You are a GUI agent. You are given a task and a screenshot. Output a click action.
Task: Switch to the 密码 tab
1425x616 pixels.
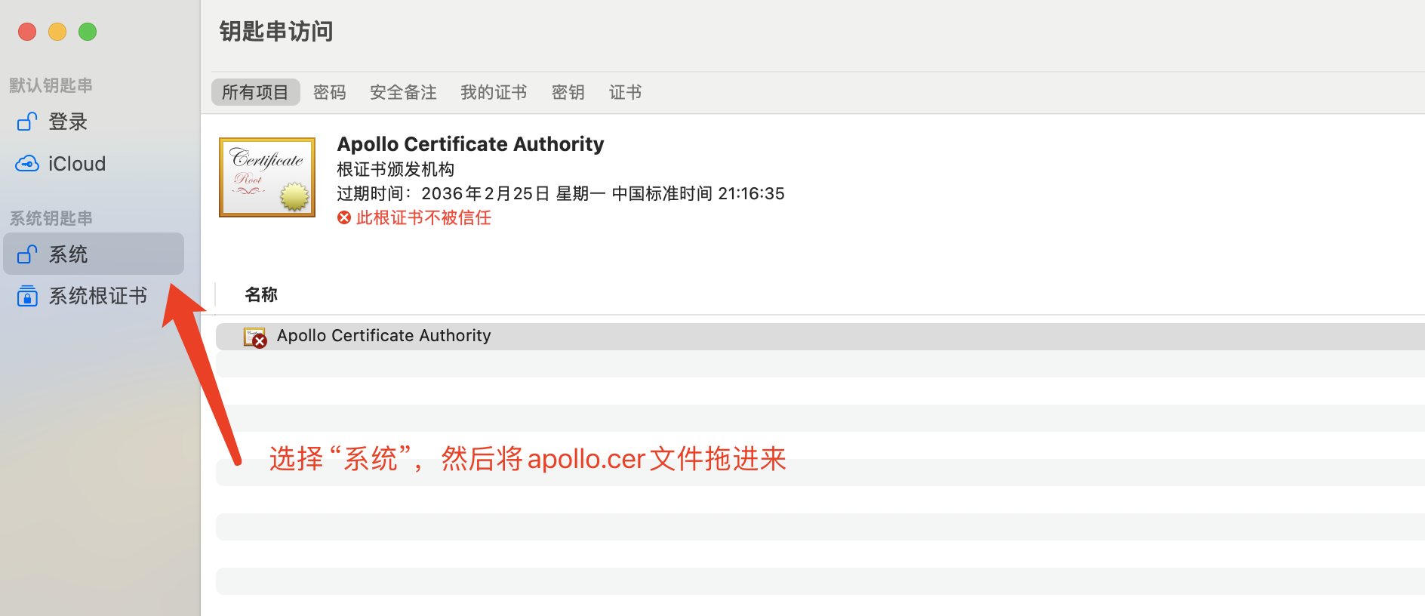[x=329, y=92]
